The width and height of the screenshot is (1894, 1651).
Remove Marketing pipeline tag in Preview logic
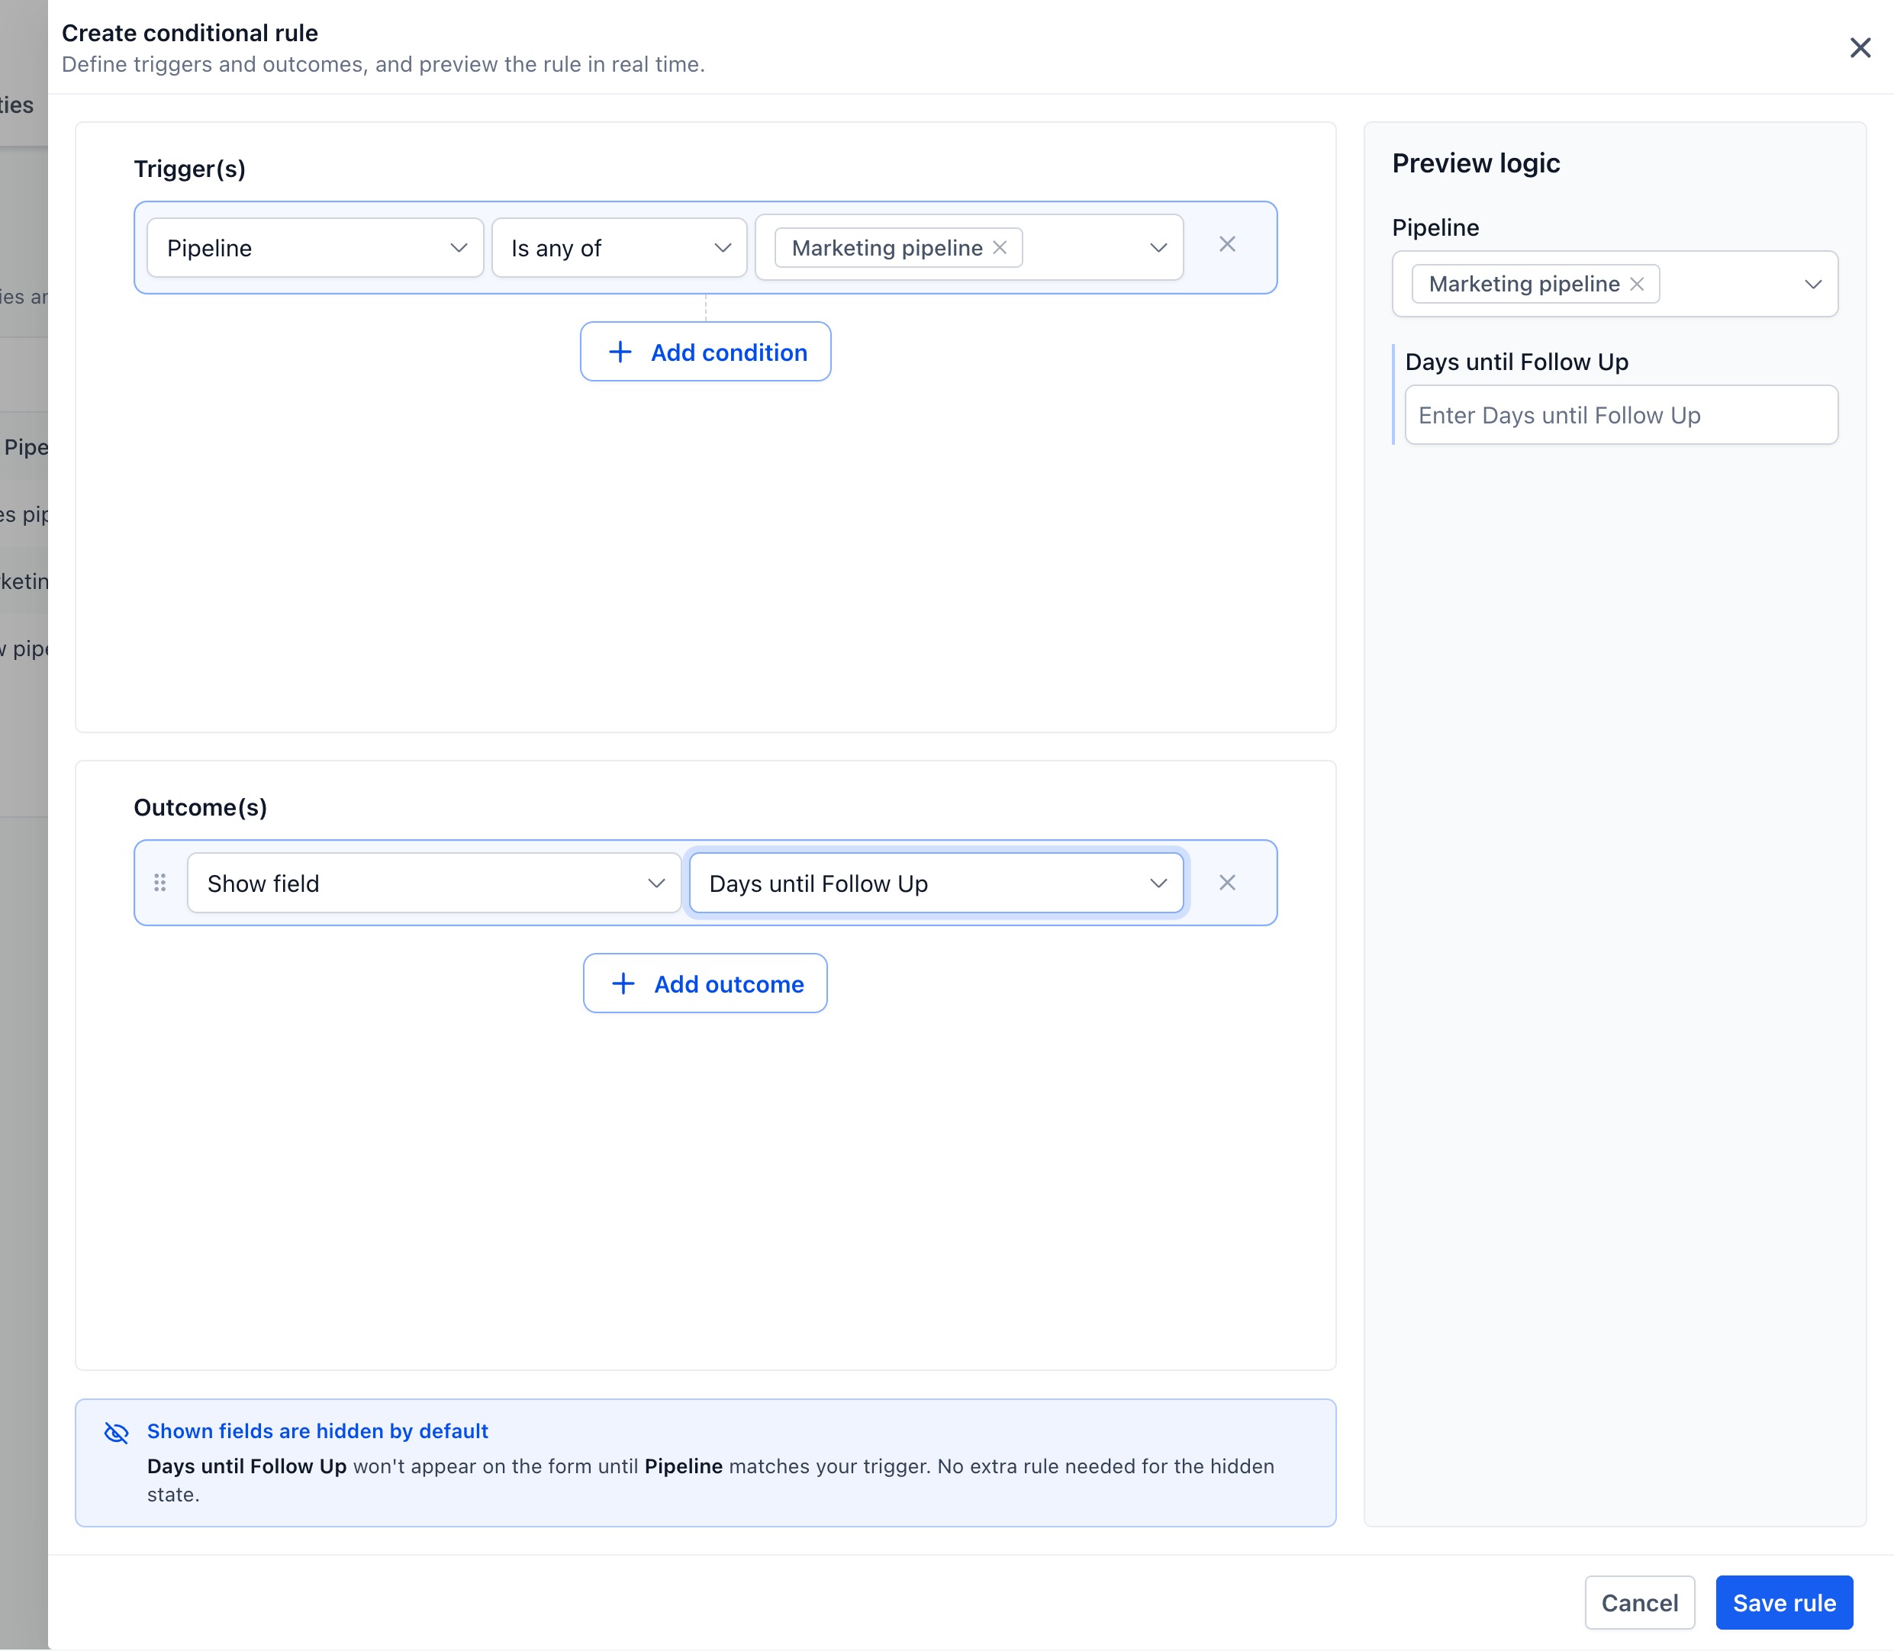click(x=1637, y=284)
